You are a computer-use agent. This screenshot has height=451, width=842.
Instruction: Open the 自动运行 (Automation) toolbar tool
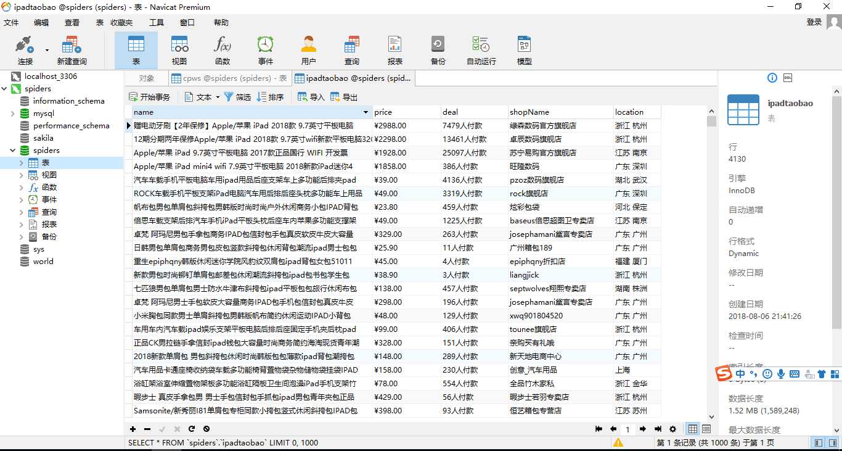[481, 51]
